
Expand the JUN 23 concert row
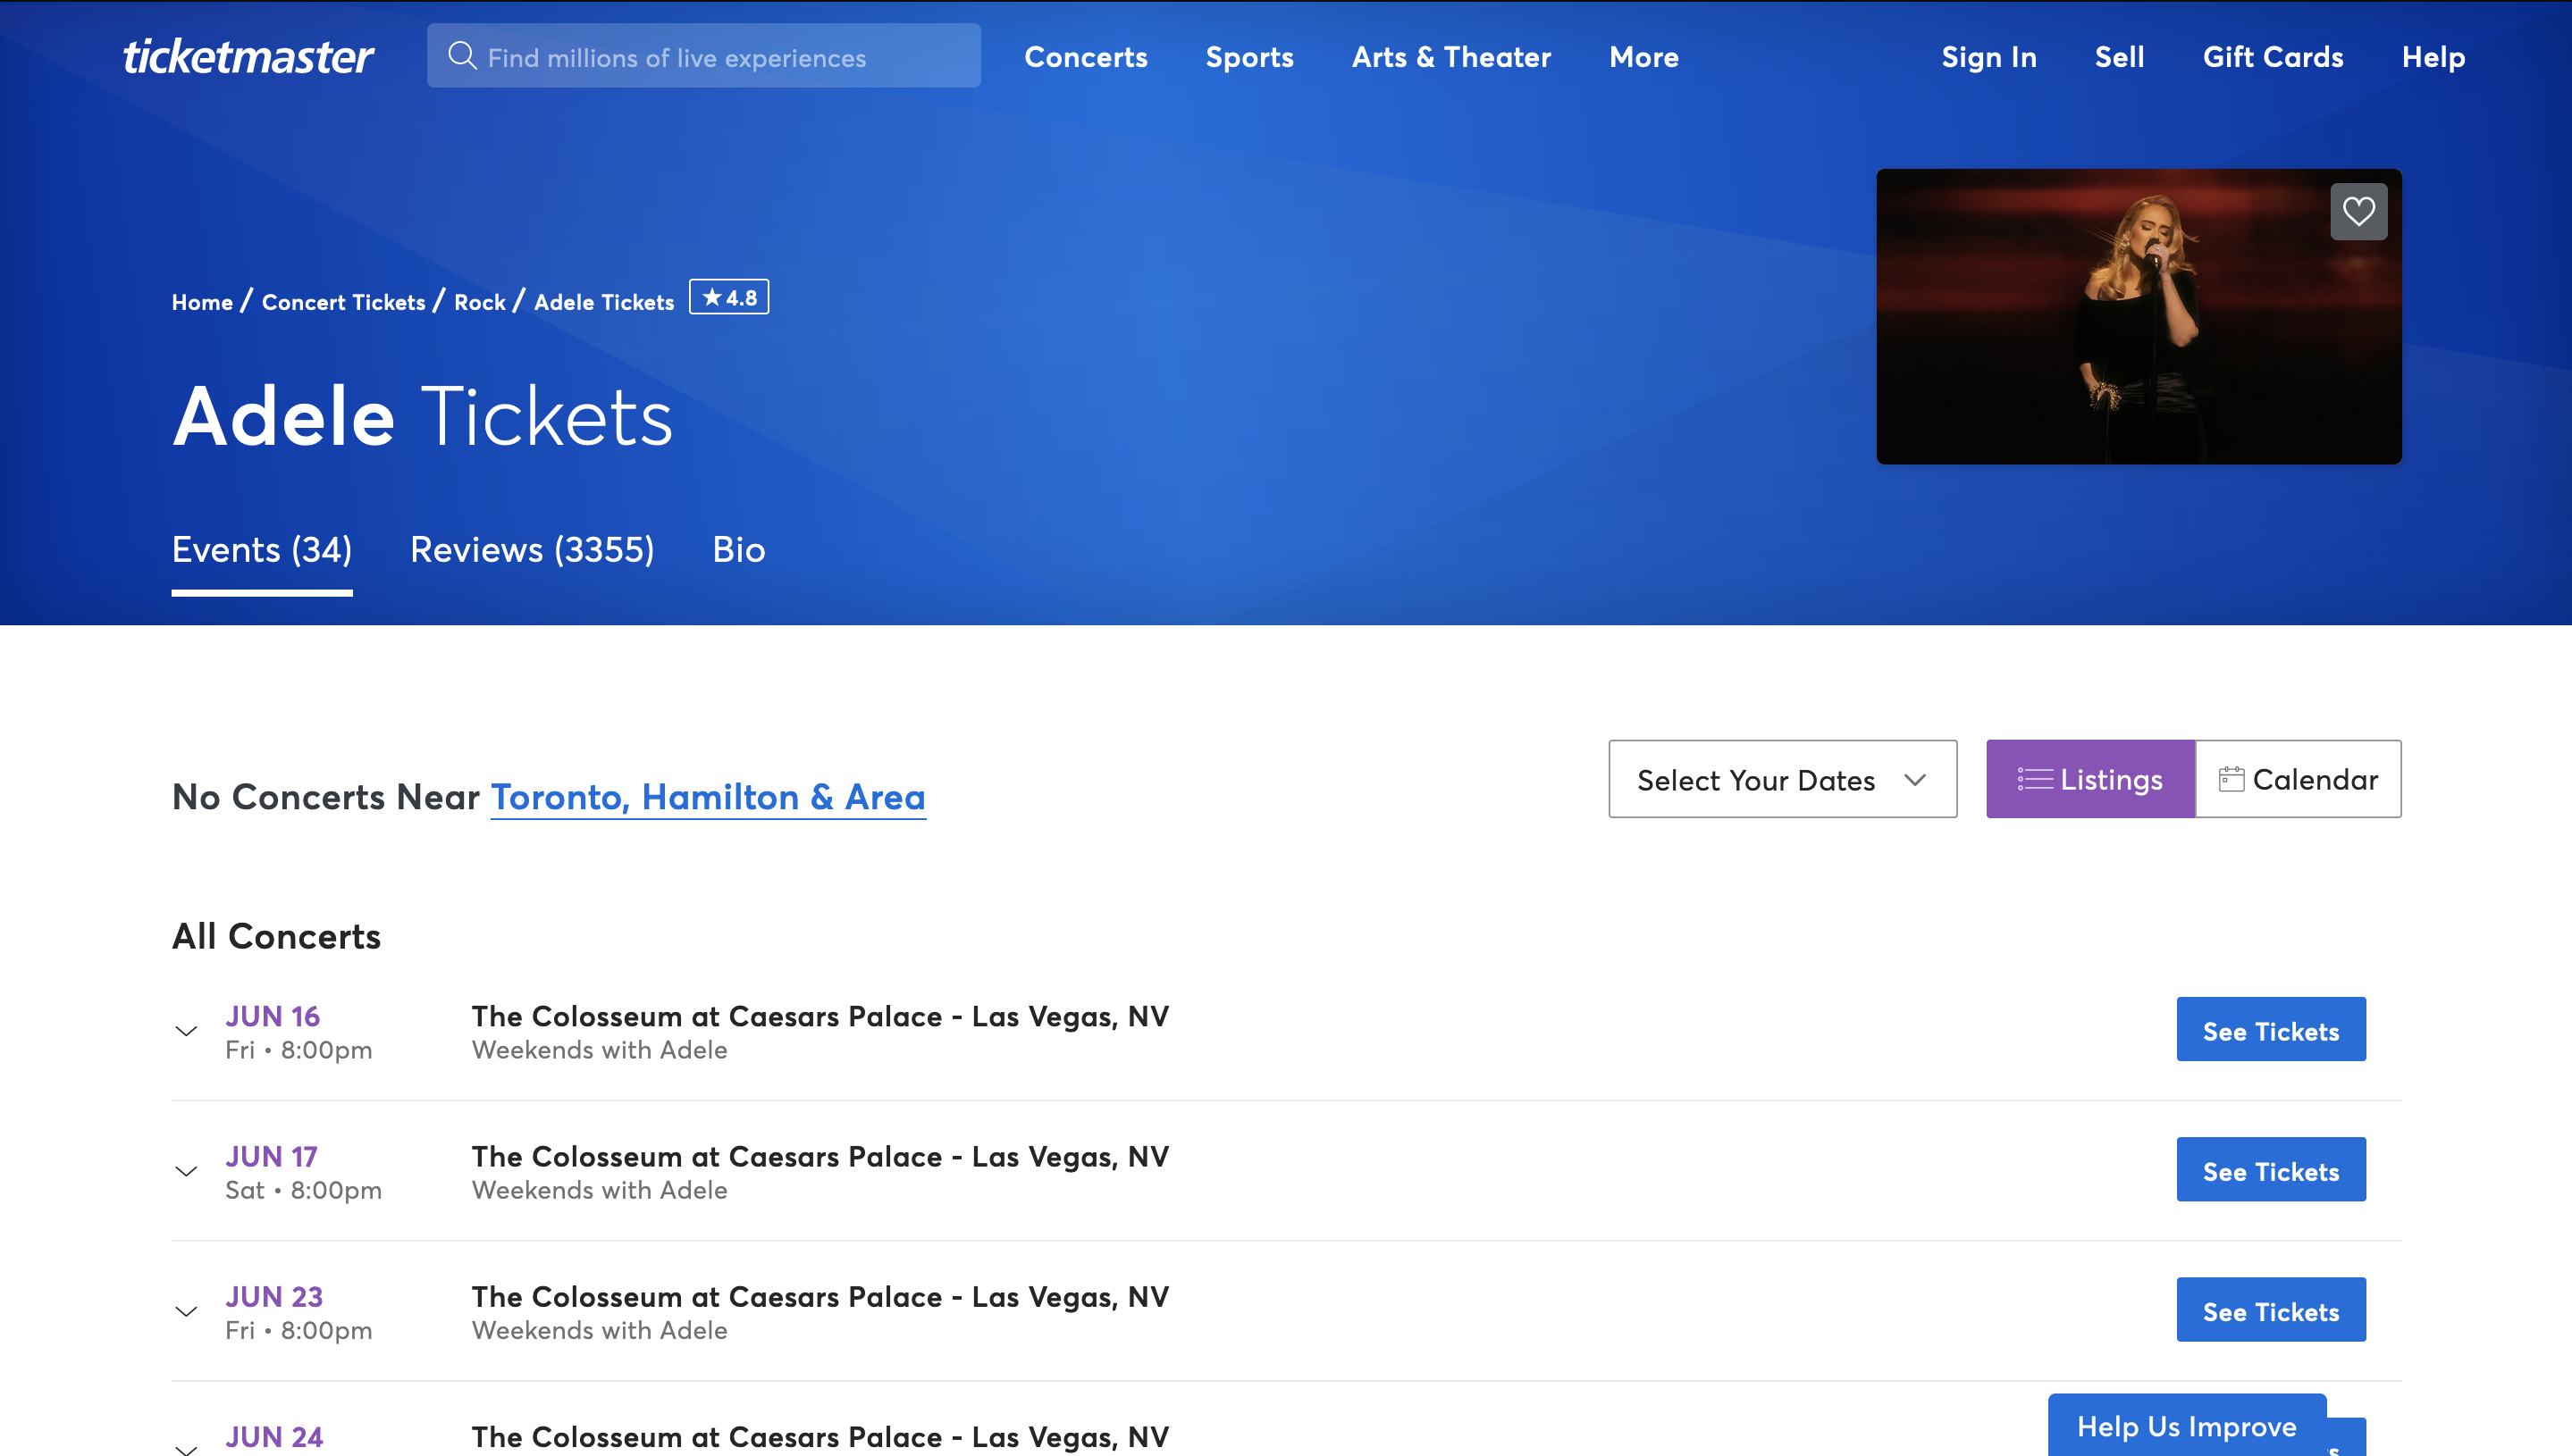tap(186, 1311)
